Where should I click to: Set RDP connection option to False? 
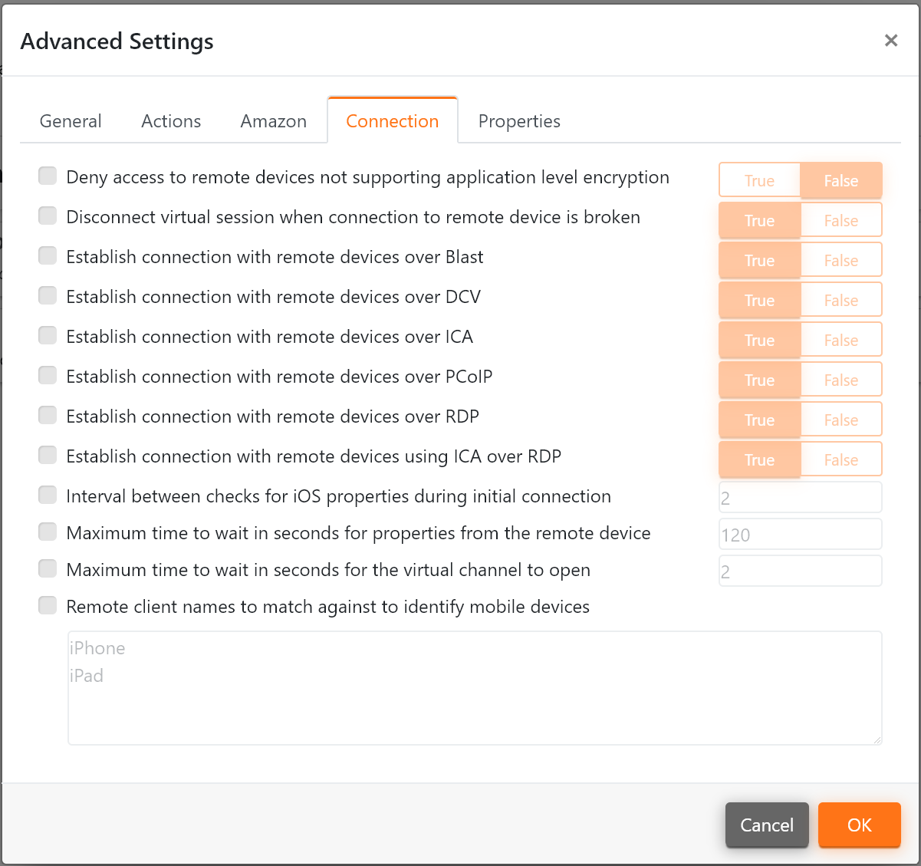click(x=840, y=419)
